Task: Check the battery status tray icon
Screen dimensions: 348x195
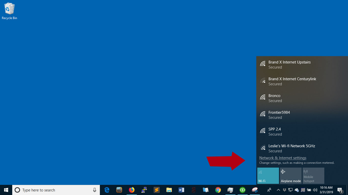Action: 309,190
